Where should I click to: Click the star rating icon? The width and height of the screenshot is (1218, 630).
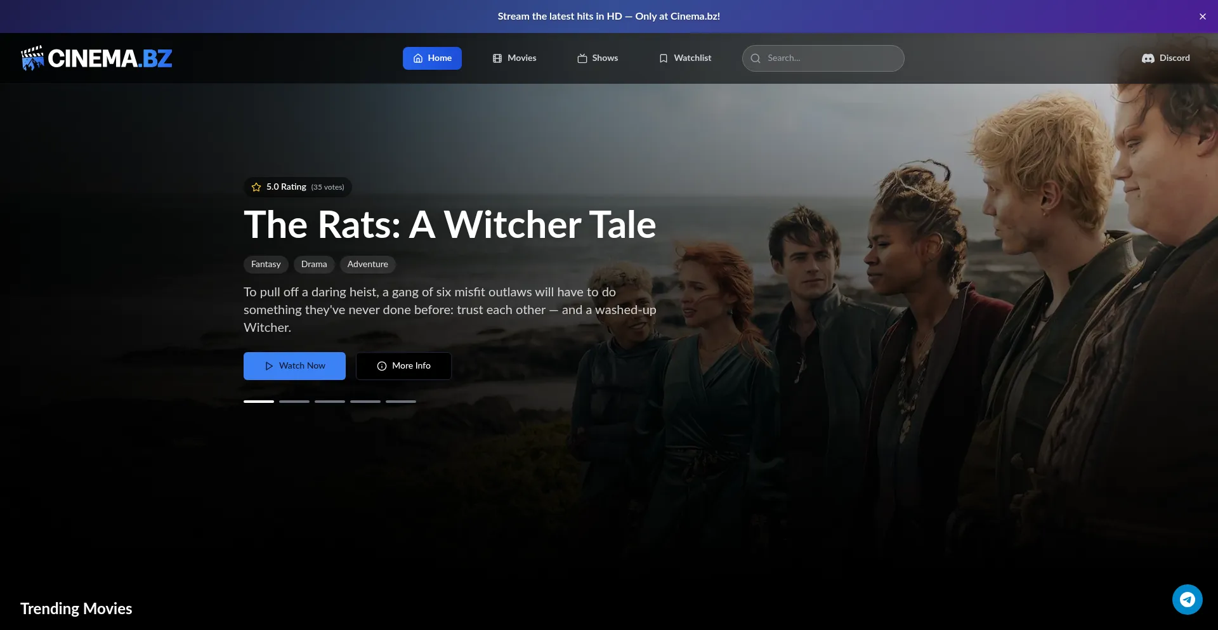click(256, 187)
